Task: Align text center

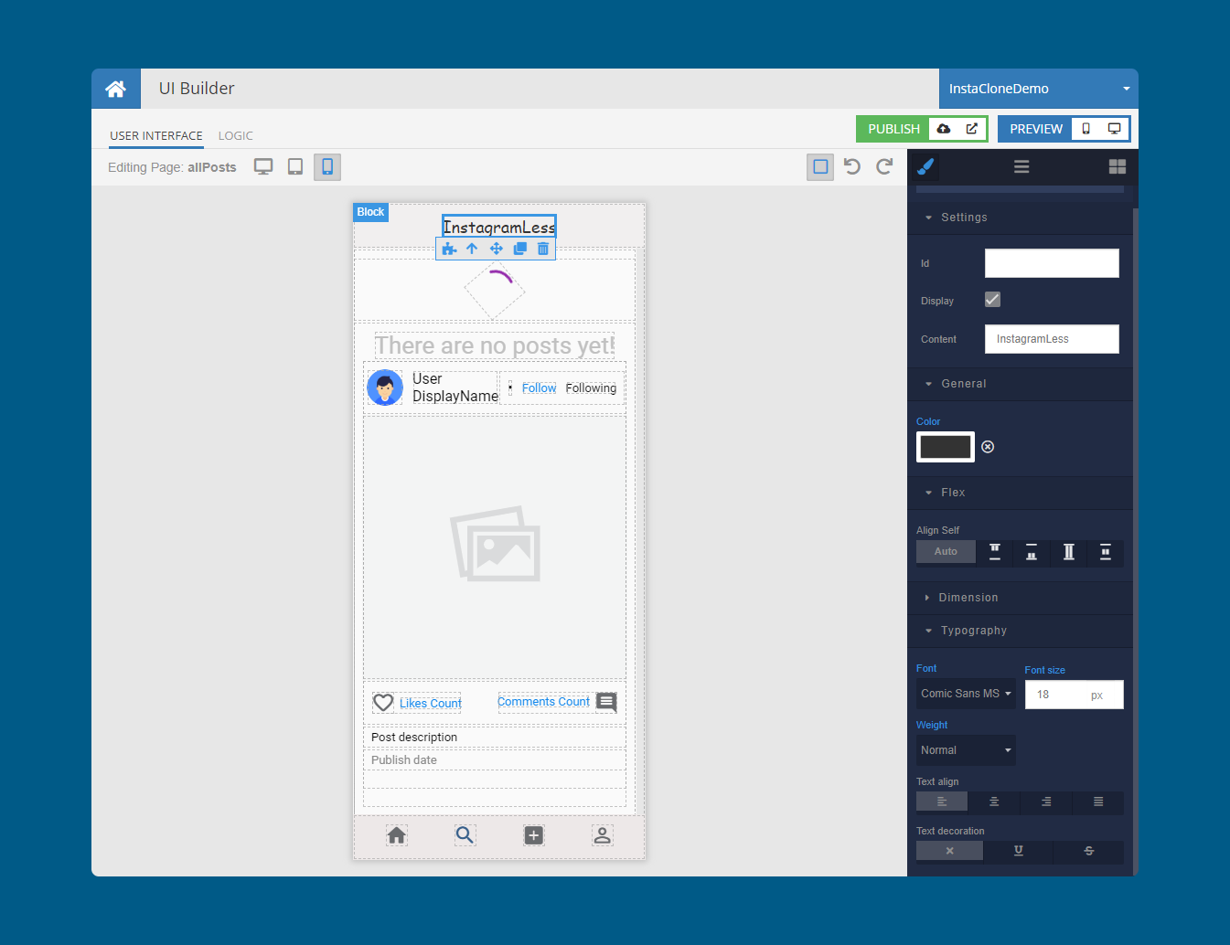Action: pos(994,802)
